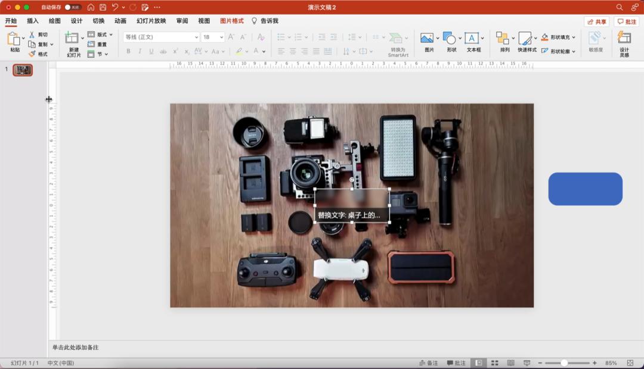644x369 pixels.
Task: Open the 插入 ribbon tab
Action: coord(33,21)
